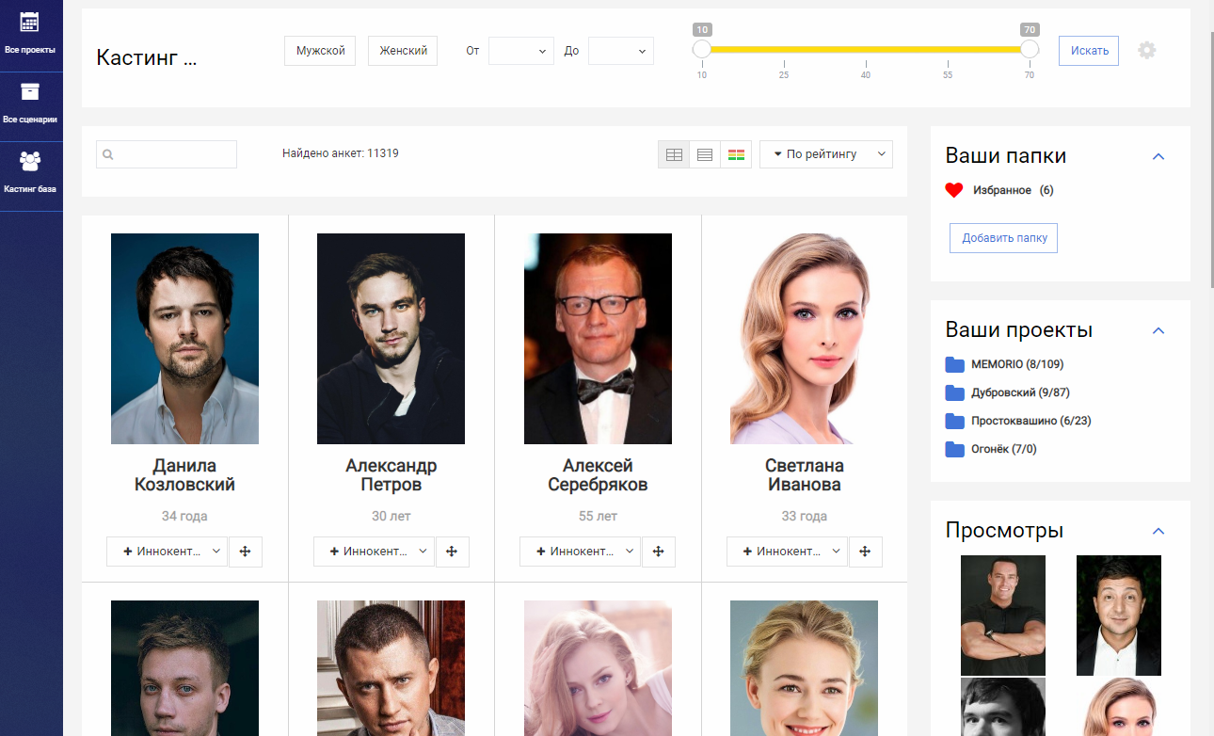This screenshot has width=1214, height=736.
Task: Click the name 'Александр Петров'
Action: [x=391, y=475]
